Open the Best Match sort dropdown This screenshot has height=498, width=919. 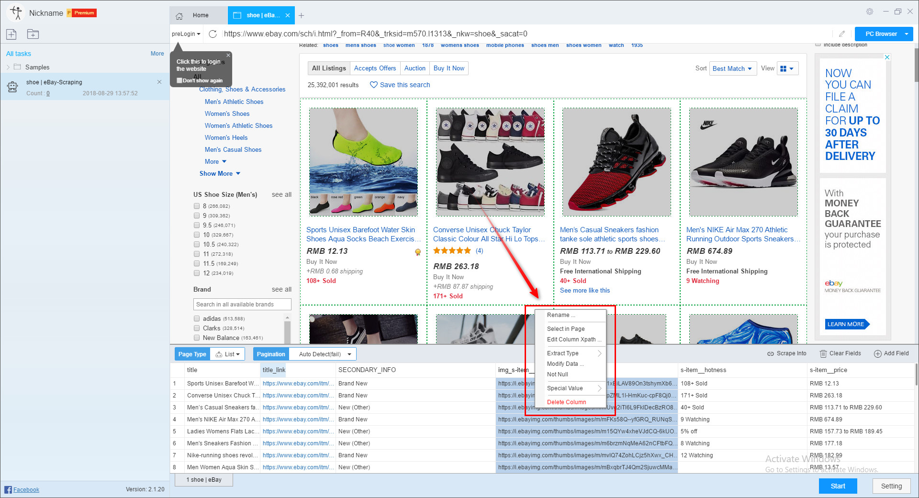732,68
